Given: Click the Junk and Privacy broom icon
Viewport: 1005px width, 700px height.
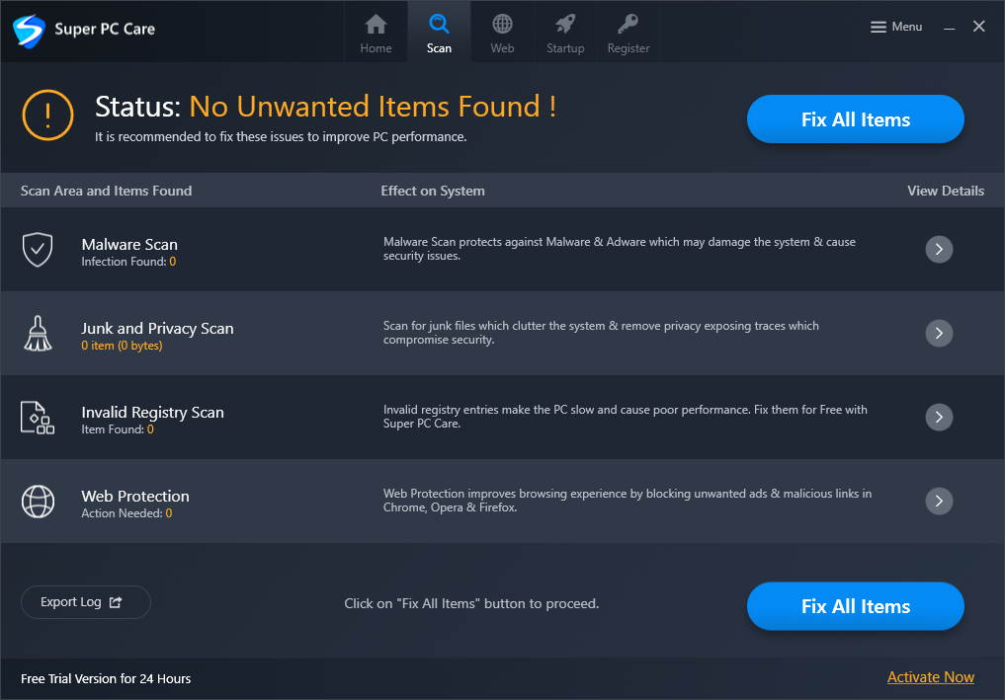Looking at the screenshot, I should pyautogui.click(x=38, y=334).
